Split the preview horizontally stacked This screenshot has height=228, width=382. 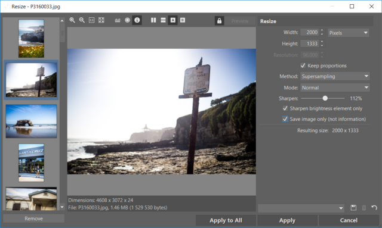coord(163,20)
